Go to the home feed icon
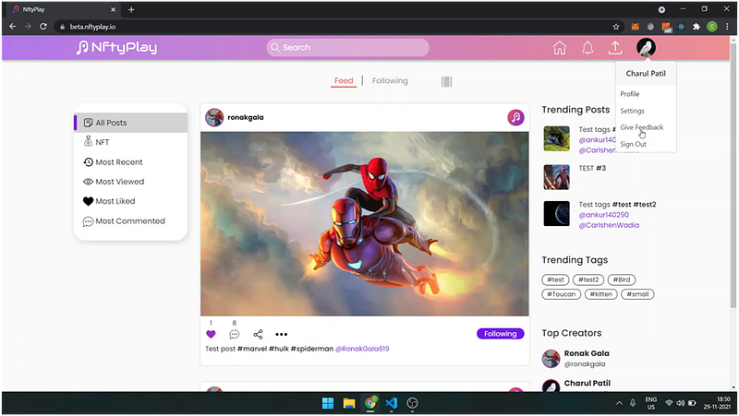The image size is (739, 416). tap(560, 48)
